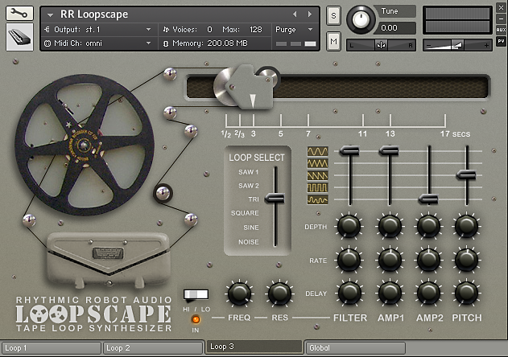The image size is (508, 357).
Task: Select the sawtooth wave LFO shape icon
Action: point(317,175)
